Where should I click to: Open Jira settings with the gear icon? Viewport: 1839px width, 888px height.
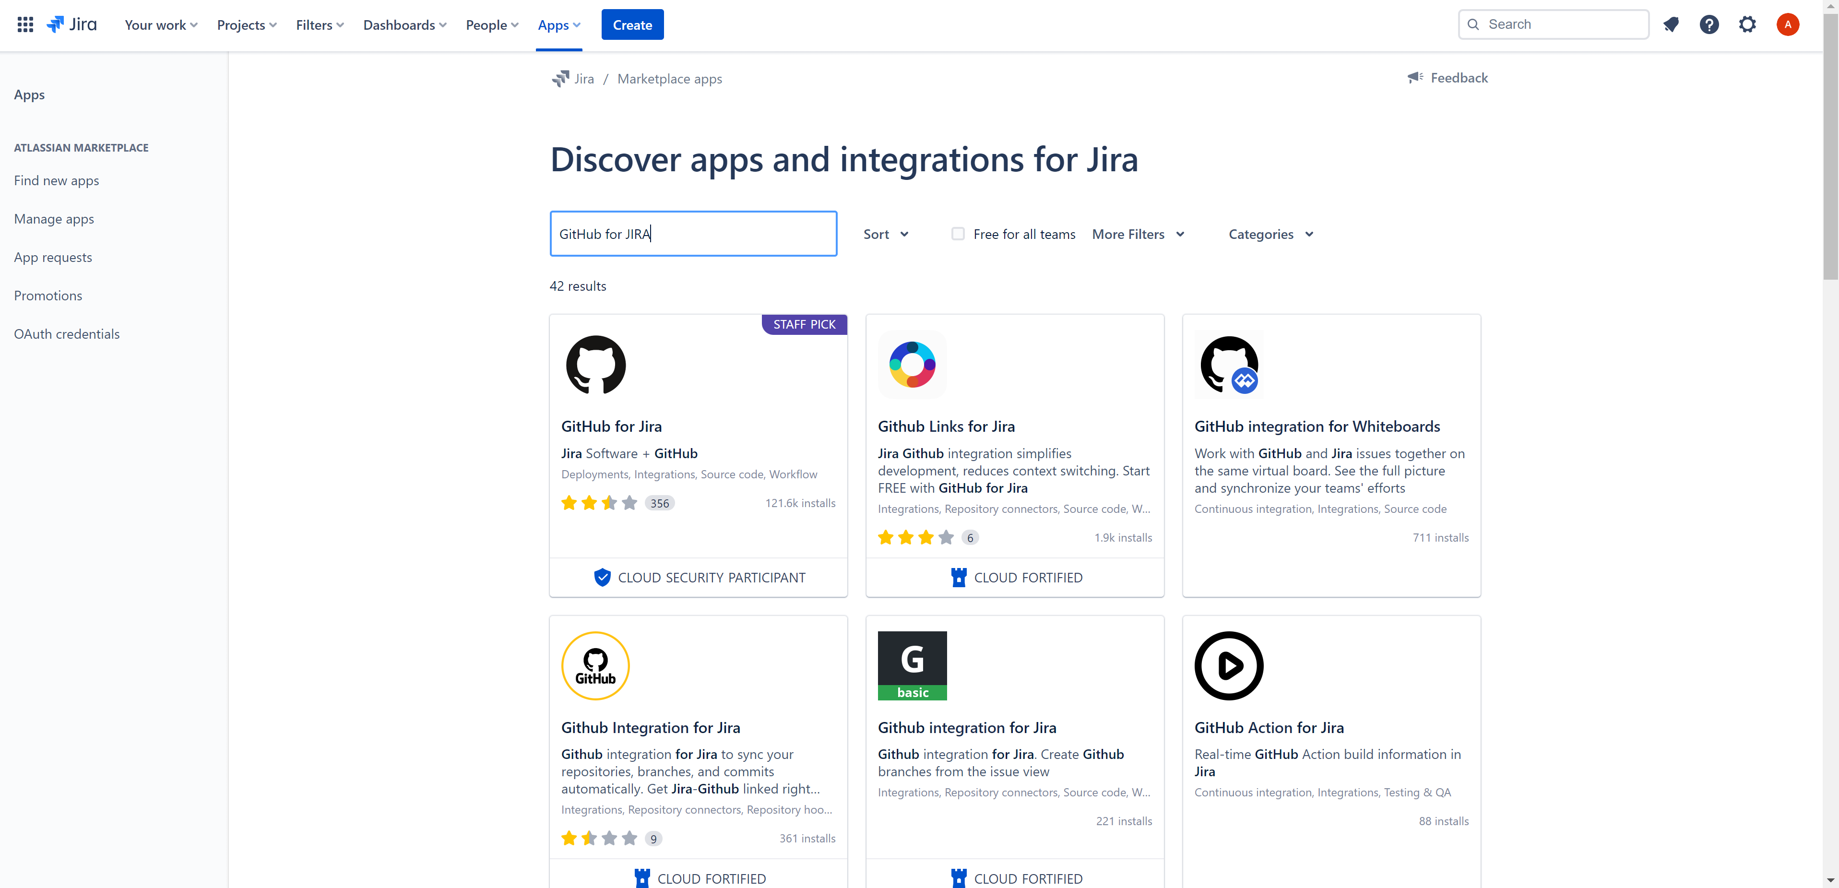click(1748, 24)
